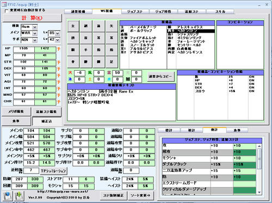Click the green download arrow icon button
Viewport: 272px width, 203px height.
pos(20,196)
